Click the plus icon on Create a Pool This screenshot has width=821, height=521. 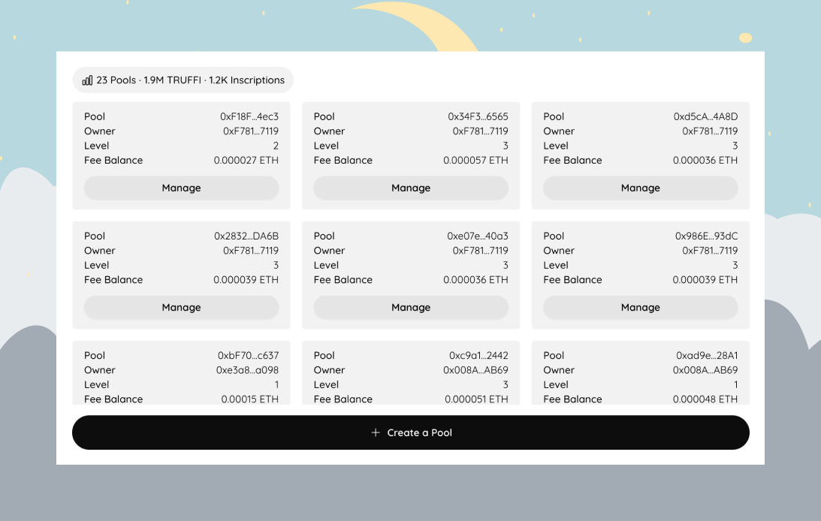(x=376, y=432)
